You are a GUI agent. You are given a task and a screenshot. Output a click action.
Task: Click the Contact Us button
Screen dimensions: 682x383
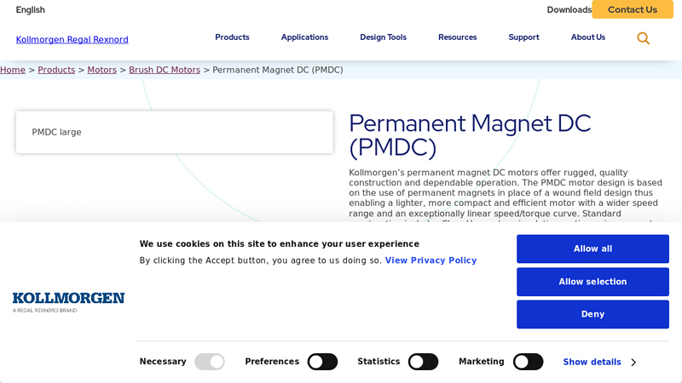[x=633, y=9]
